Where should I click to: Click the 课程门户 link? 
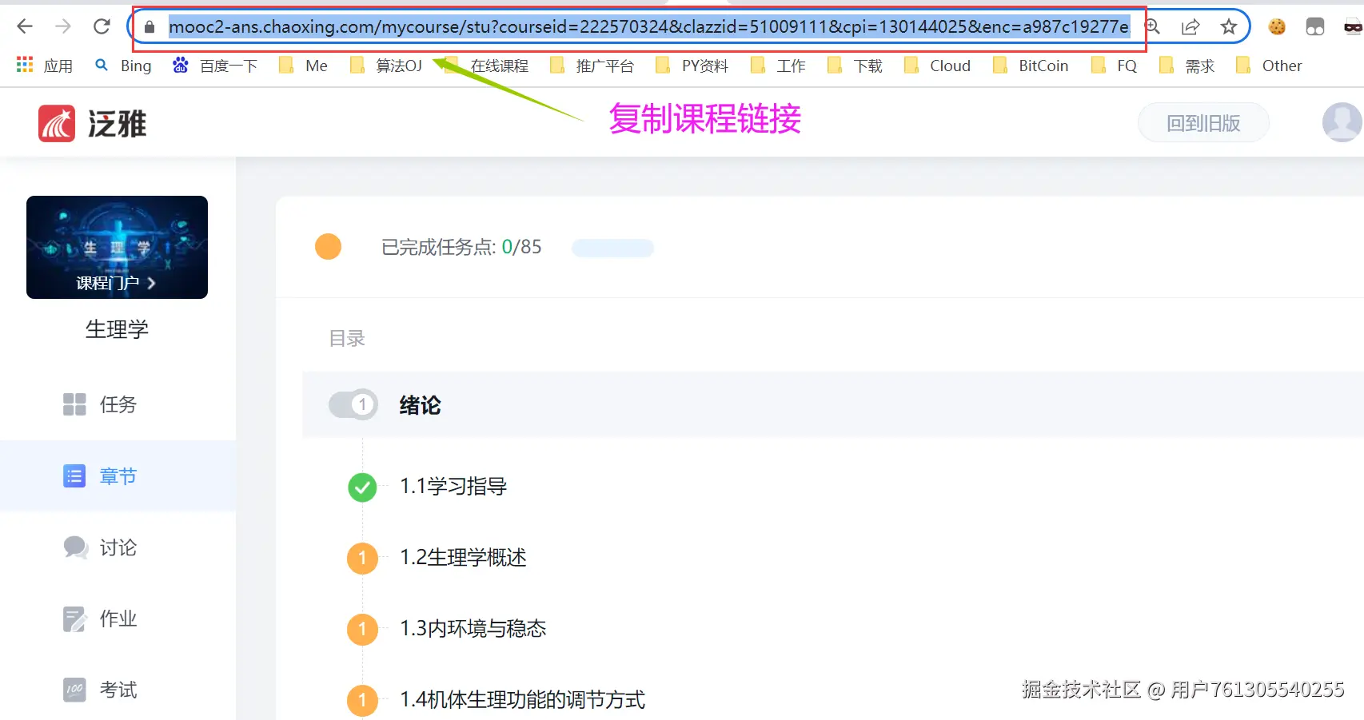point(115,283)
